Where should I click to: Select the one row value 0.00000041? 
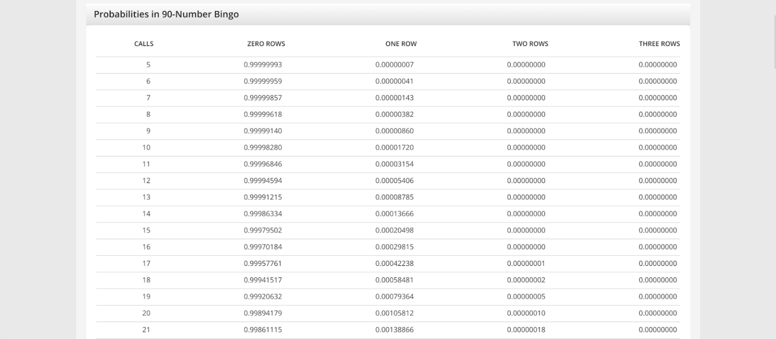[394, 81]
